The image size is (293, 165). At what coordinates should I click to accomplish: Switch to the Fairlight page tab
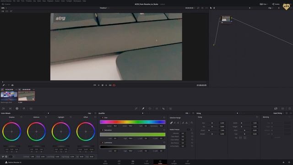click(174, 162)
